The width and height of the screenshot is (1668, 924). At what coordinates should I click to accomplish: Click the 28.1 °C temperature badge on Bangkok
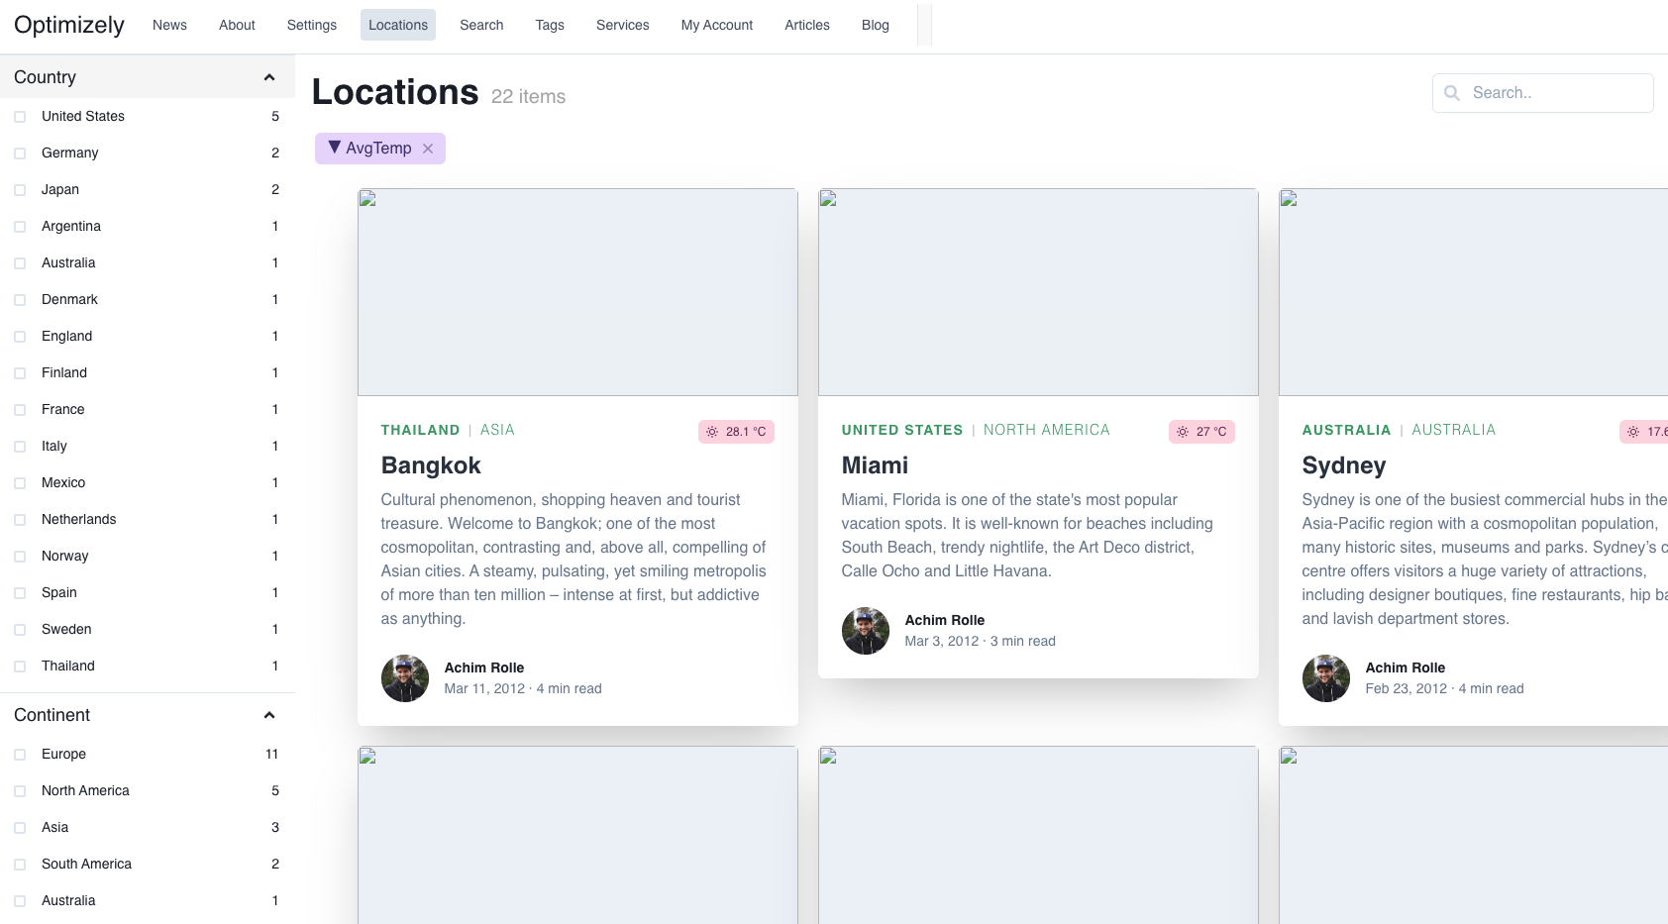click(736, 432)
